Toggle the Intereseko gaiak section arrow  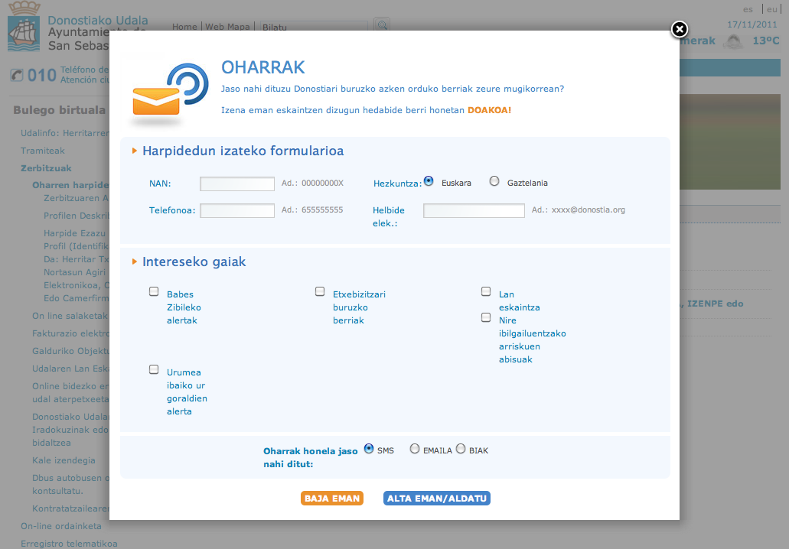[135, 262]
